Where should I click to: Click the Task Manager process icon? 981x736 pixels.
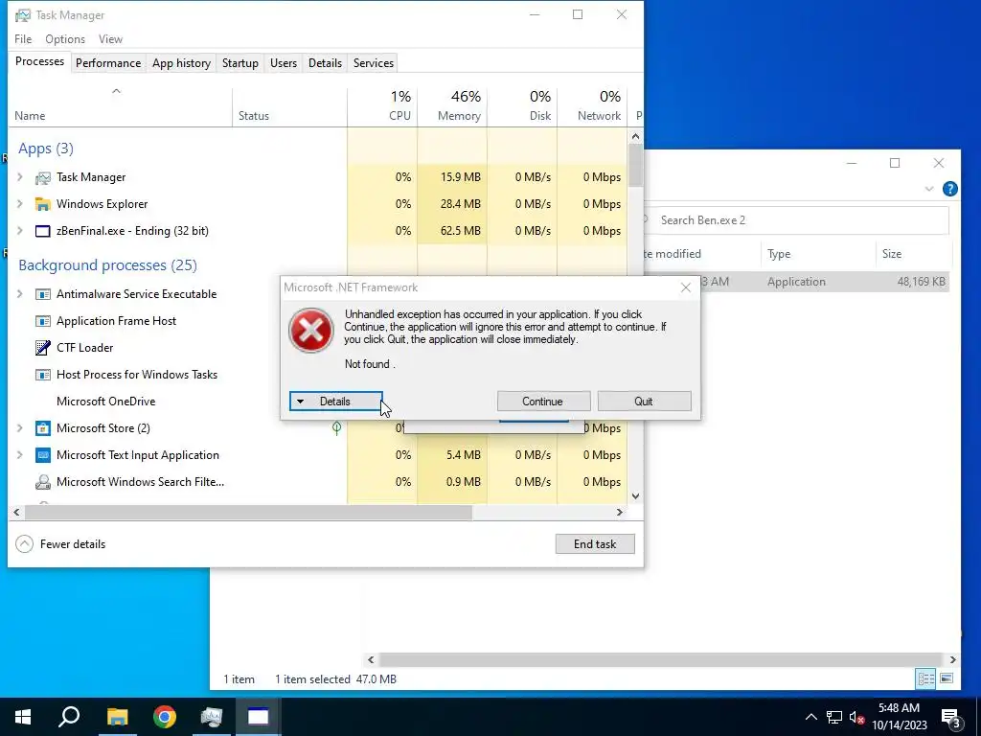[42, 177]
